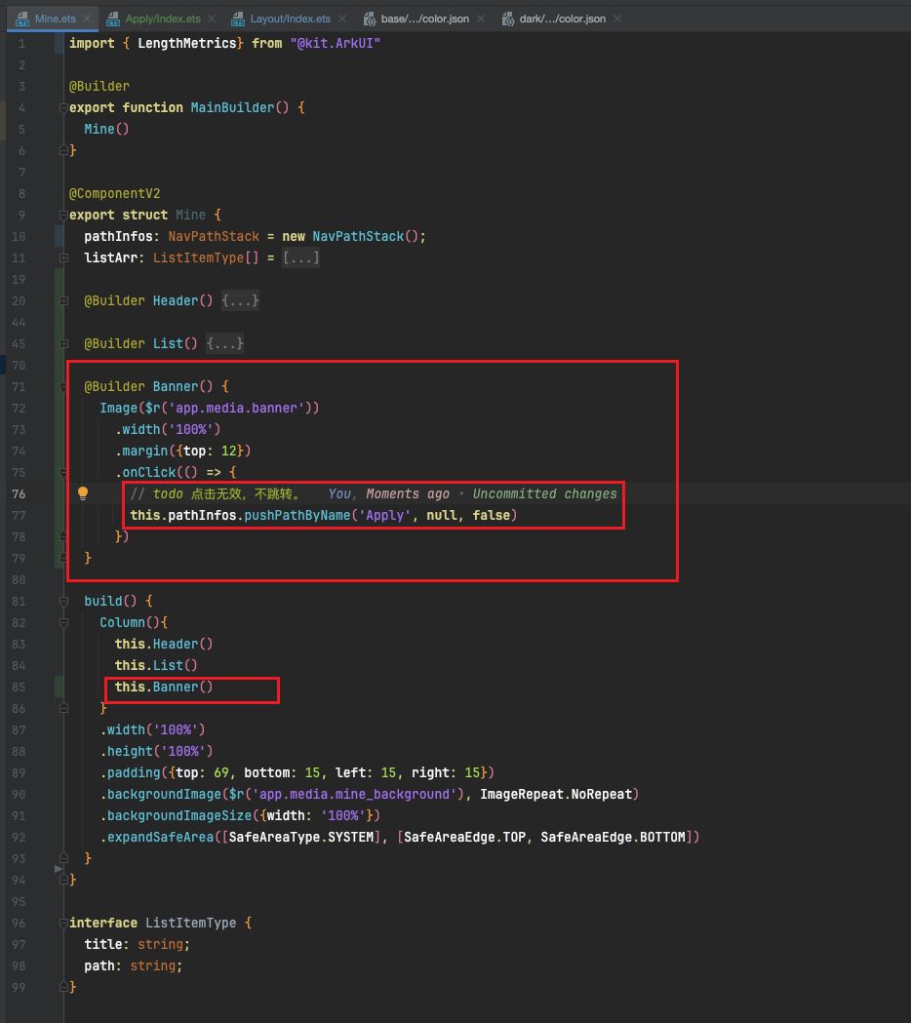Close the Mine.ets tab
Screen dimensions: 911x1023
pyautogui.click(x=87, y=19)
